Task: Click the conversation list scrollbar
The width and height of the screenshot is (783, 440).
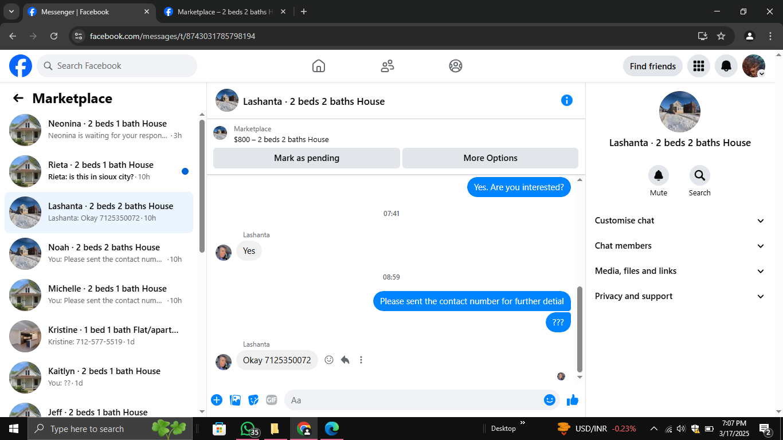Action: (202, 186)
